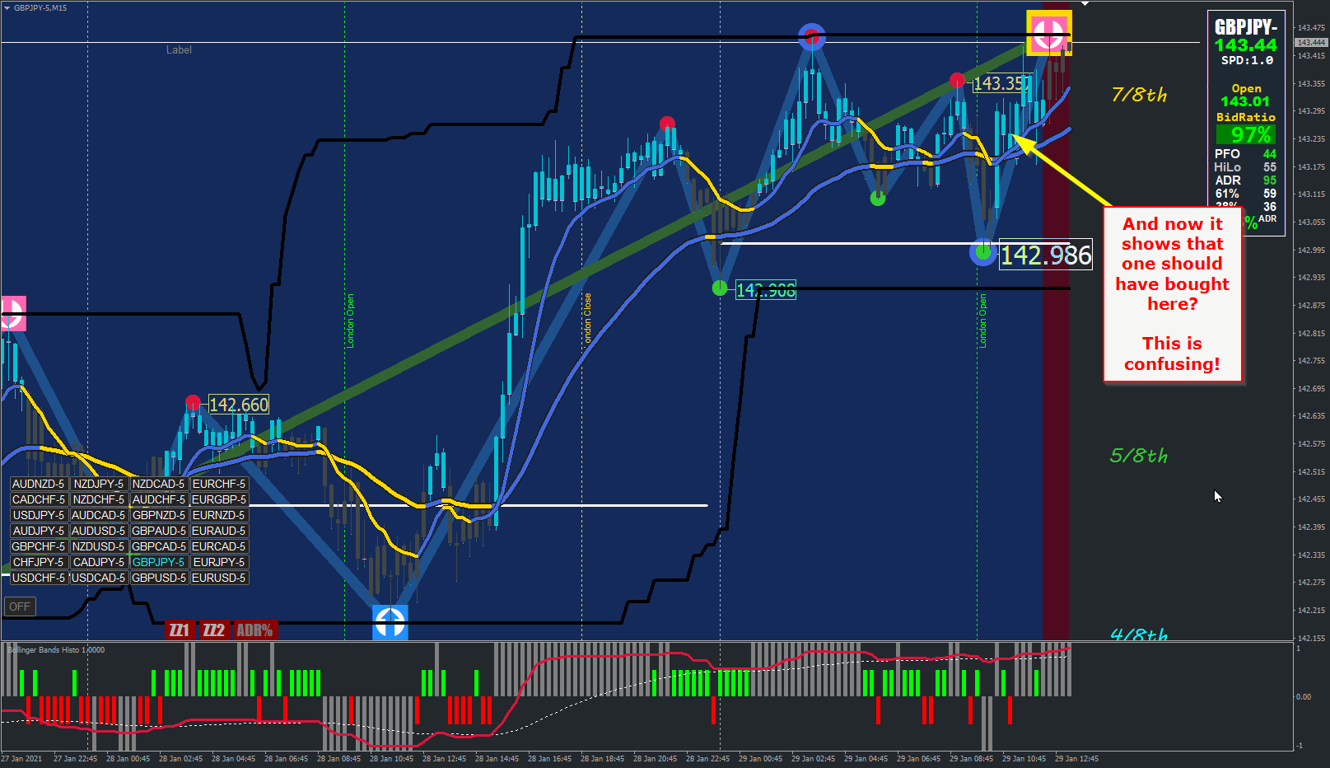Image resolution: width=1330 pixels, height=768 pixels.
Task: Click the blue crosshair buy signal icon
Action: pyautogui.click(x=390, y=622)
